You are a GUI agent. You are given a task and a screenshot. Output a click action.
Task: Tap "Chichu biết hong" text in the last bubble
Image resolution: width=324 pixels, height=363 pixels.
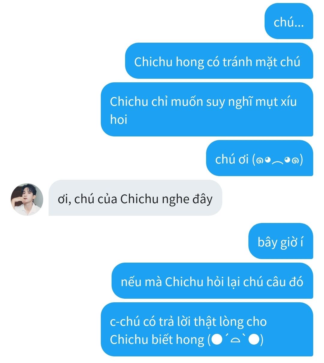pos(157,340)
